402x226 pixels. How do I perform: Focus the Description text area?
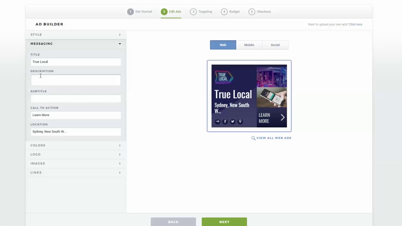(x=76, y=80)
